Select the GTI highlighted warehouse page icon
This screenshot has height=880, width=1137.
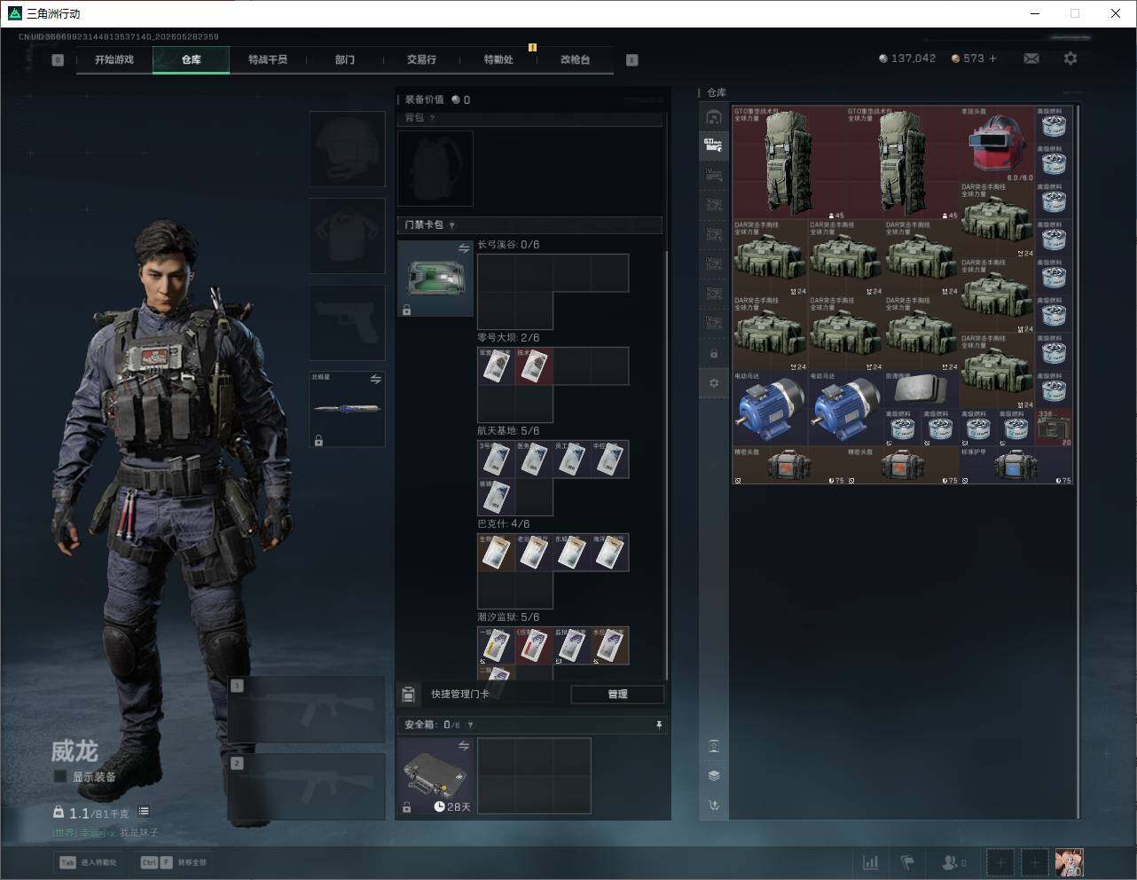pyautogui.click(x=714, y=145)
